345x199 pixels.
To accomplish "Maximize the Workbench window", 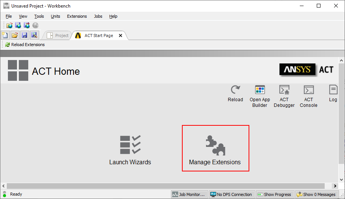I will pyautogui.click(x=319, y=6).
